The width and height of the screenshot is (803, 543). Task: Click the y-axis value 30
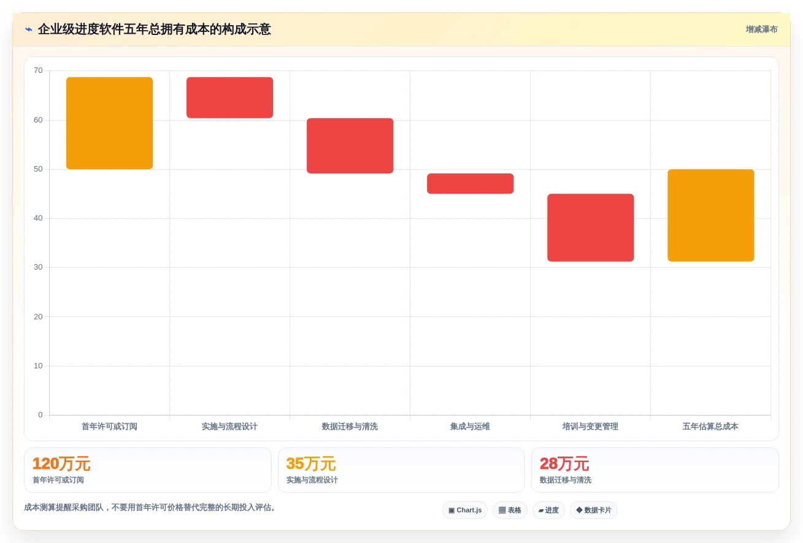coord(38,267)
